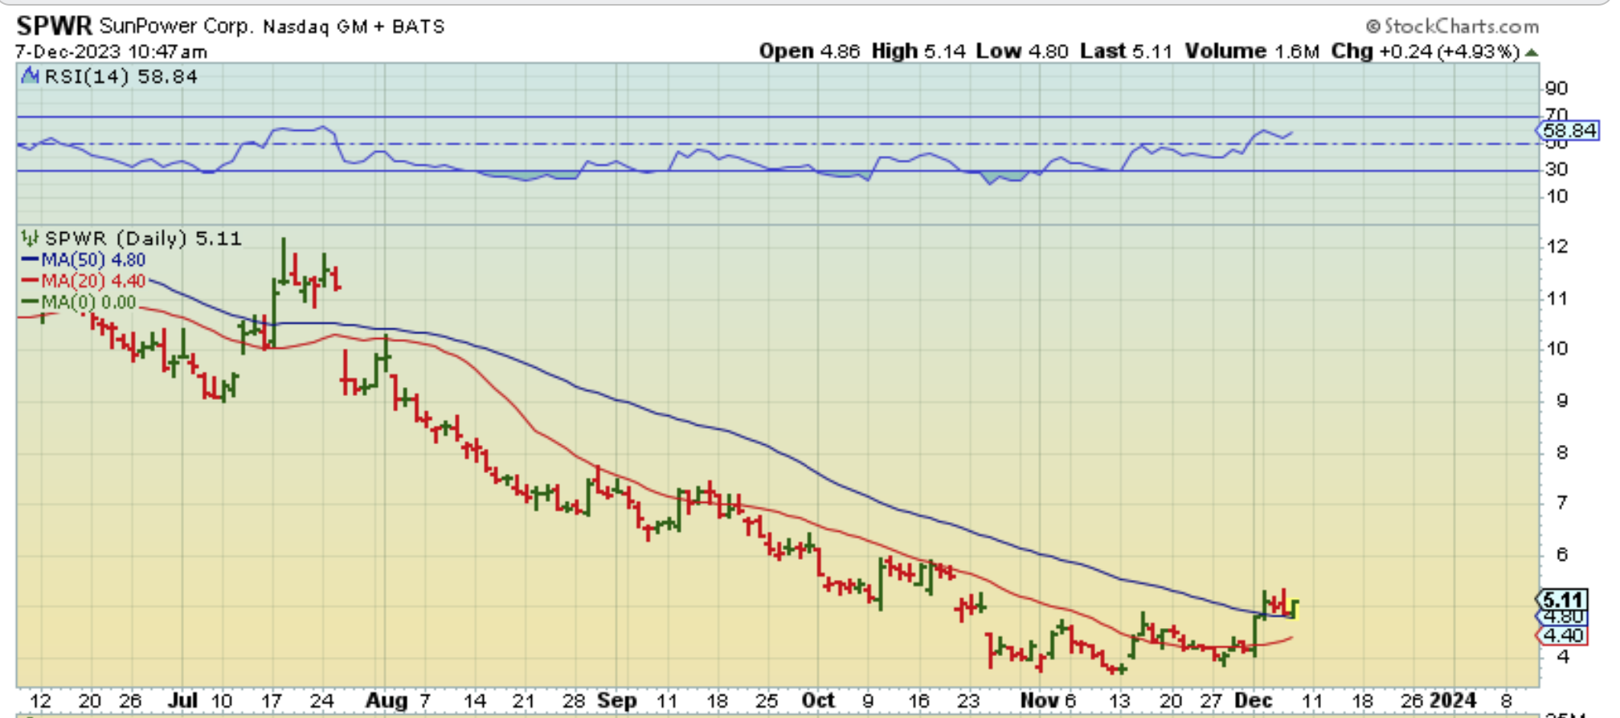Click the 7-Dec-2023 10:47am timestamp
The height and width of the screenshot is (718, 1620).
[111, 52]
